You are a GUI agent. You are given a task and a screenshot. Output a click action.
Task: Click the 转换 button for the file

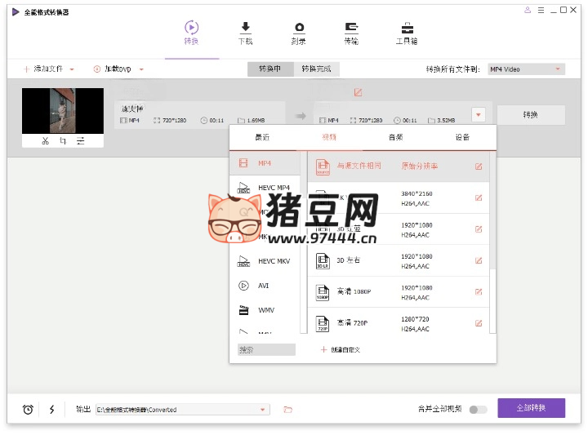pyautogui.click(x=531, y=114)
